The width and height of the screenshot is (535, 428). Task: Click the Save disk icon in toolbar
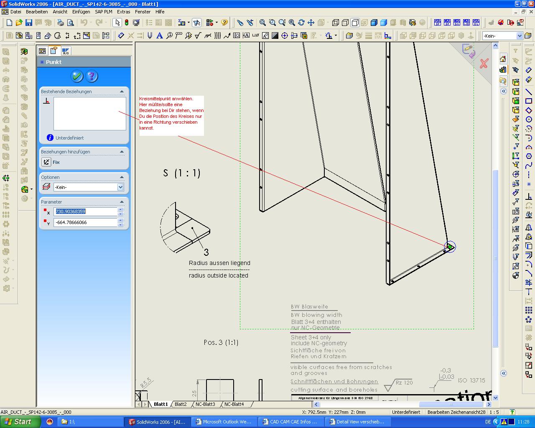pos(29,23)
